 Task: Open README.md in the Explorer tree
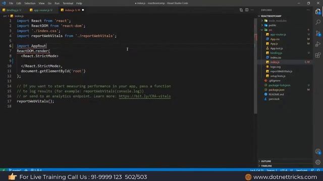(x=276, y=95)
